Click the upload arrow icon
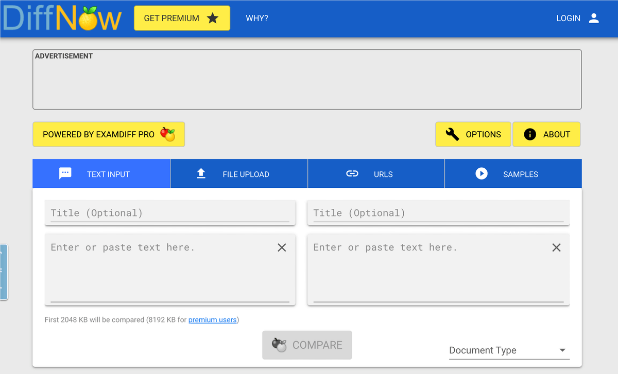Image resolution: width=618 pixels, height=374 pixels. (201, 174)
